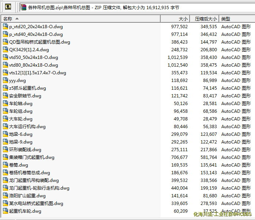Click the icon of QD型吊钩桥式起重机总图.dwg
This screenshot has height=220, width=255.
click(5, 42)
